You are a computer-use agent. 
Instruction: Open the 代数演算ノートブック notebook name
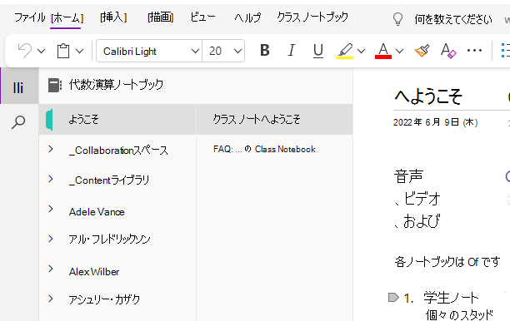tap(116, 85)
